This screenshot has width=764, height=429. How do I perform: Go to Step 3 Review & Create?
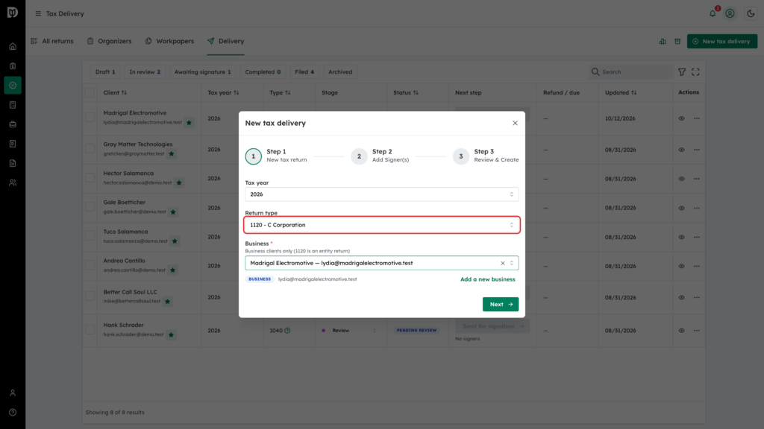pyautogui.click(x=486, y=156)
